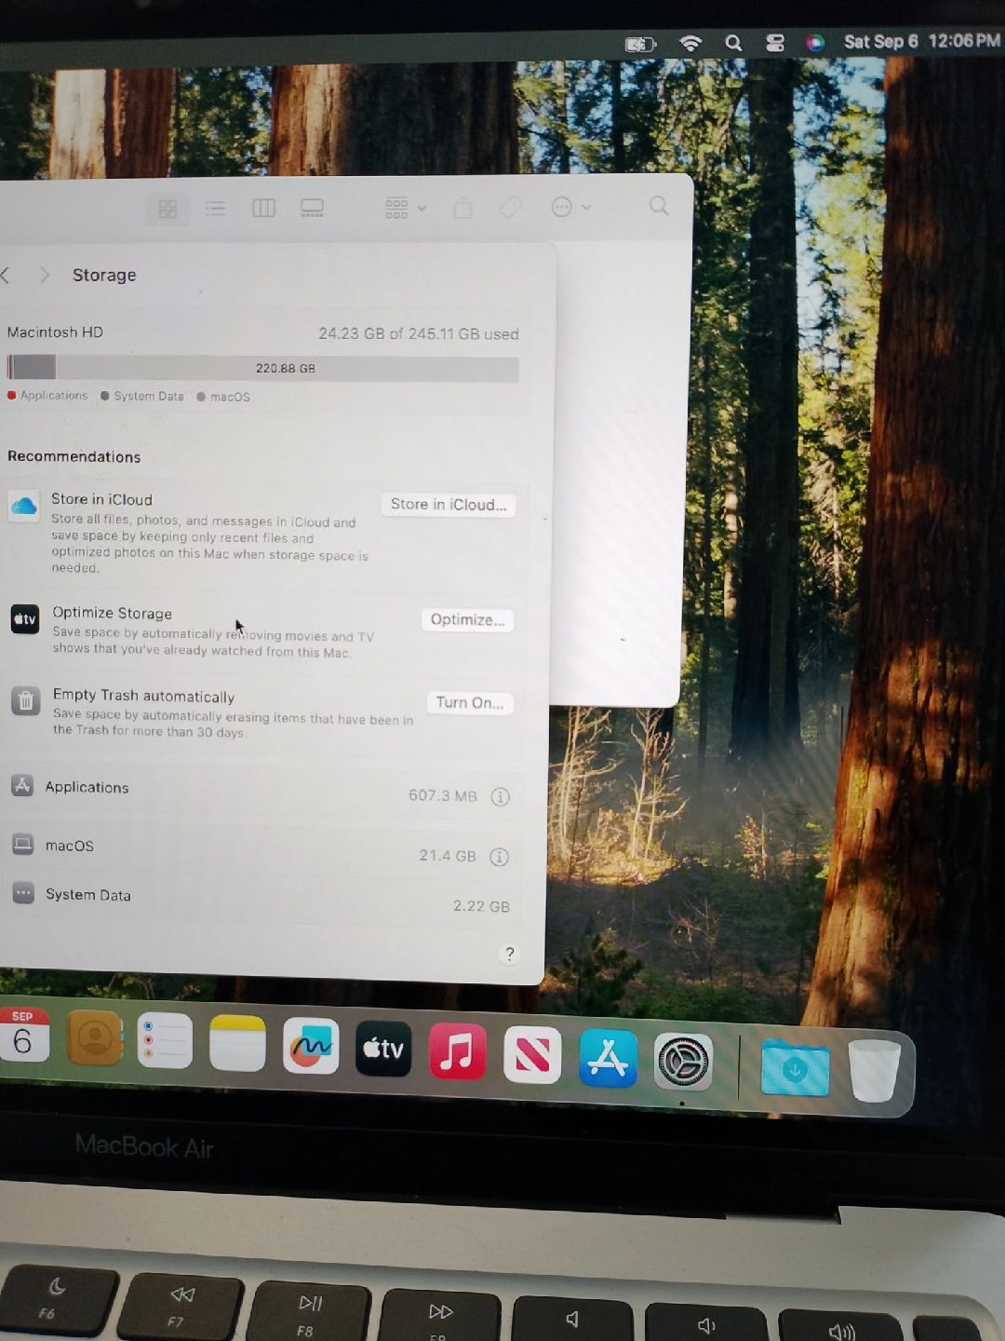The height and width of the screenshot is (1341, 1005).
Task: Open Spotlight search in the menu bar
Action: [x=733, y=43]
